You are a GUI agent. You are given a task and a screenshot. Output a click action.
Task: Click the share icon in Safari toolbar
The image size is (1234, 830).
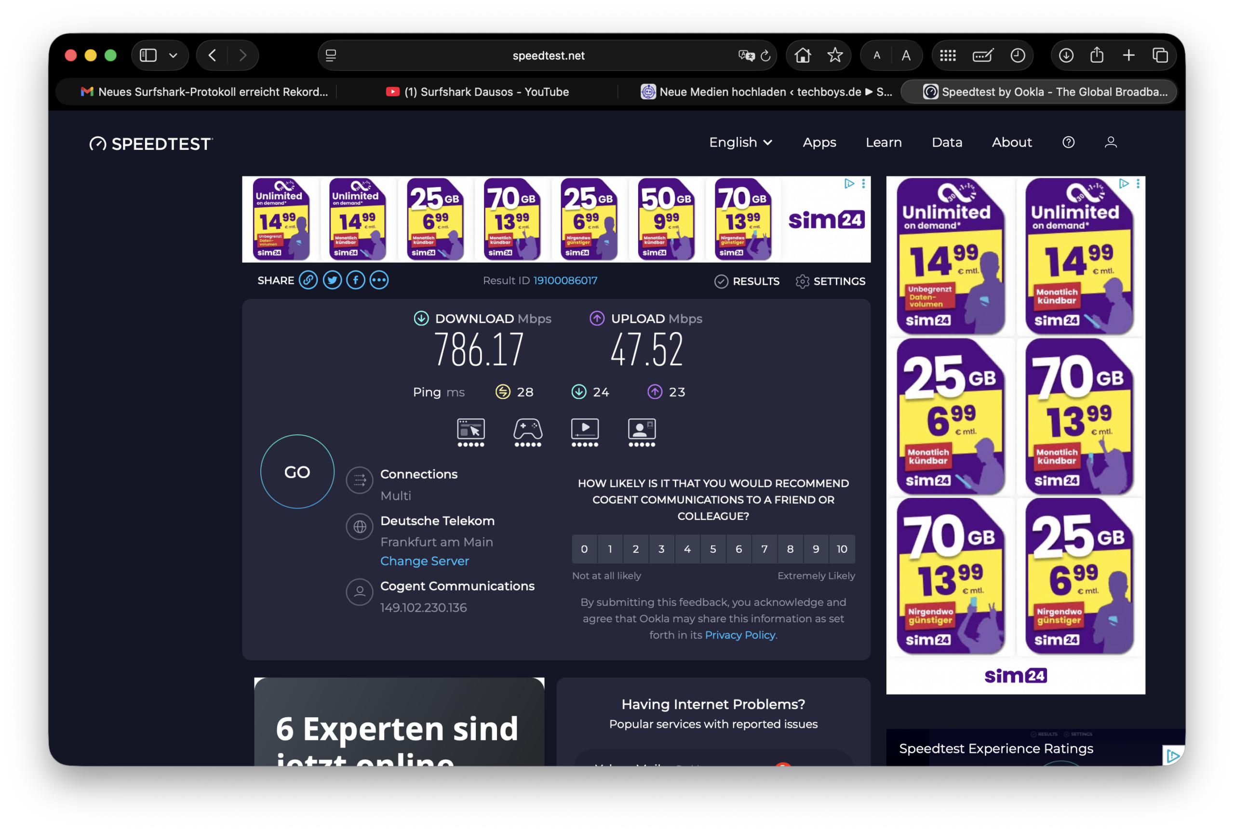[x=1097, y=54]
